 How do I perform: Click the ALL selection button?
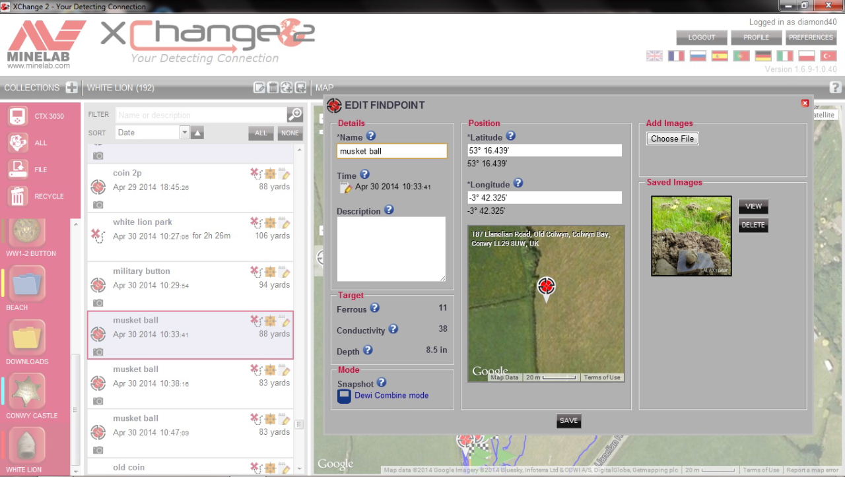pos(261,133)
